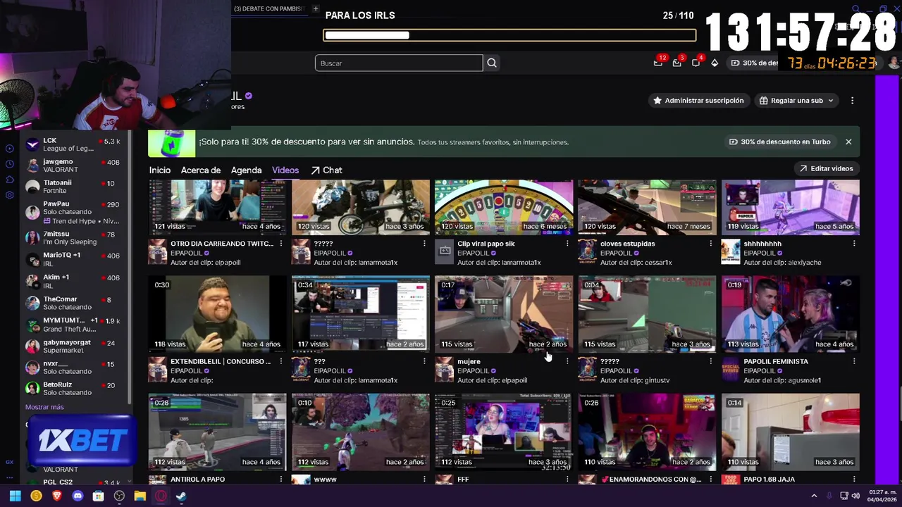Screen dimensions: 902x507
Task: Open a new browser tab with plus
Action: tap(316, 8)
